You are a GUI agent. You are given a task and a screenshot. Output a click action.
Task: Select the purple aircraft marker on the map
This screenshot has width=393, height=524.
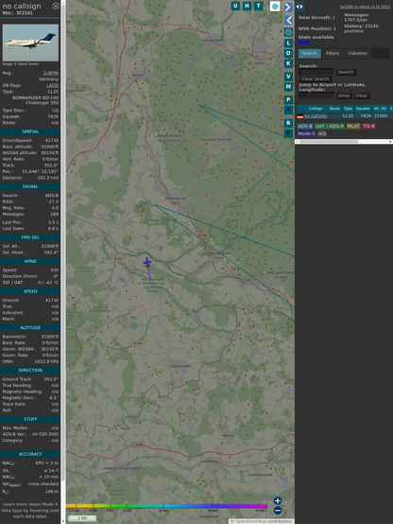pyautogui.click(x=147, y=262)
